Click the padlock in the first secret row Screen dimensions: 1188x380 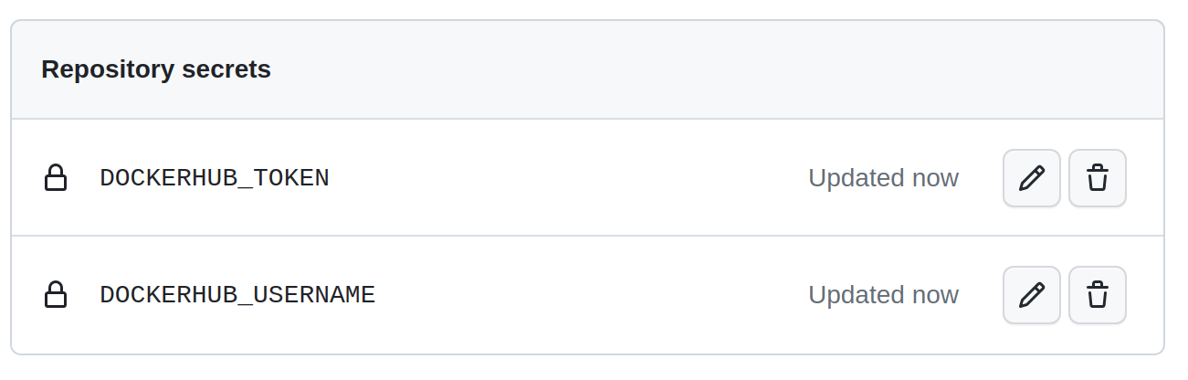[x=56, y=178]
